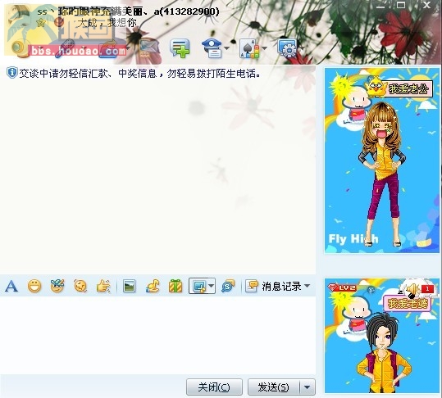
Task: Click the 关闭(C) button
Action: [214, 387]
